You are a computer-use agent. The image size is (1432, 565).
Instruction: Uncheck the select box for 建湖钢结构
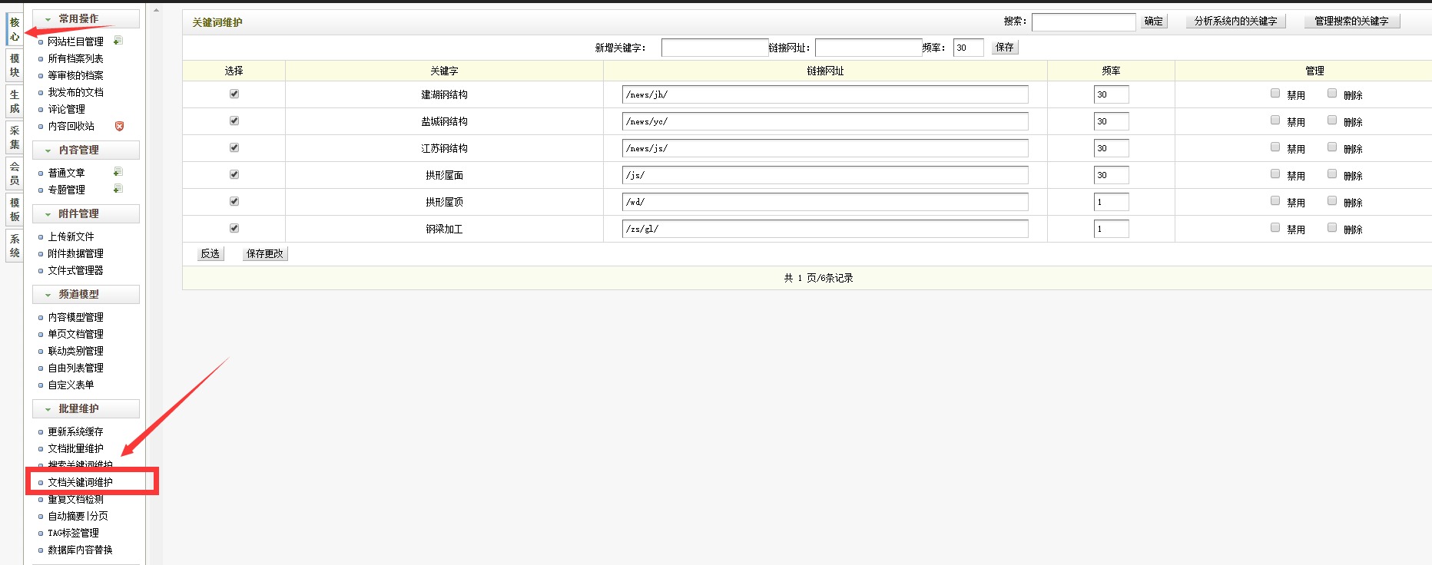(234, 94)
